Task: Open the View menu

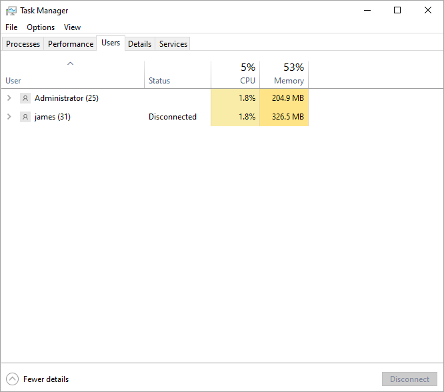Action: pos(72,27)
